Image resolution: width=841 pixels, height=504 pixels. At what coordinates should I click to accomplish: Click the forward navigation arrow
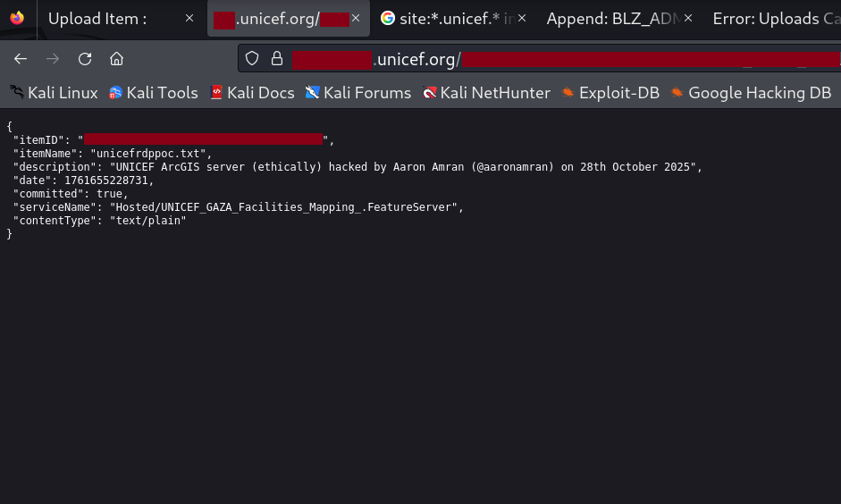click(x=53, y=59)
